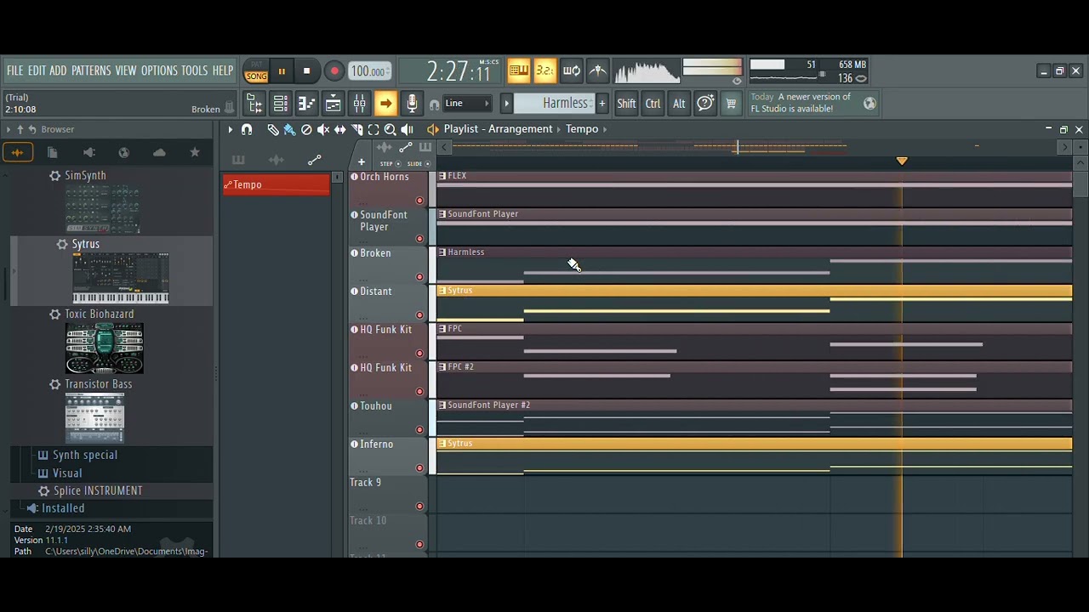Click the tempo 100.000 field

click(x=370, y=71)
